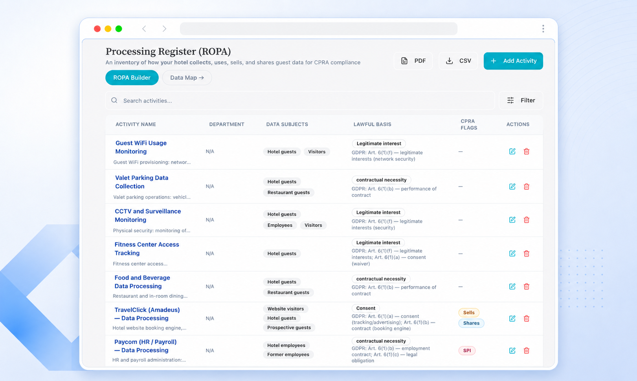Delete Fitness Center Access Tracking activity
The image size is (637, 381).
click(x=527, y=253)
